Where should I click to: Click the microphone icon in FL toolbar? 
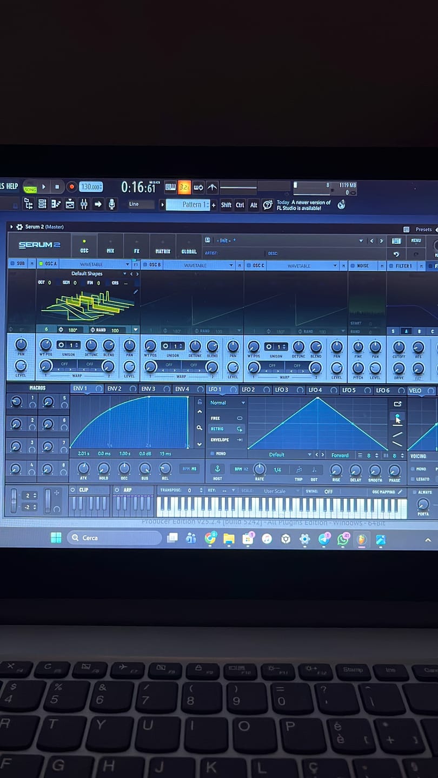[112, 204]
